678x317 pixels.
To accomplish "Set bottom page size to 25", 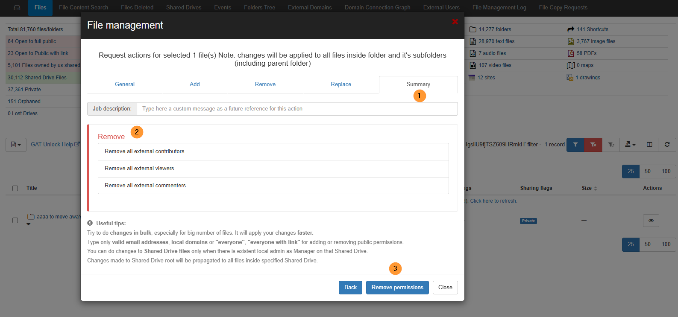I will click(x=631, y=244).
